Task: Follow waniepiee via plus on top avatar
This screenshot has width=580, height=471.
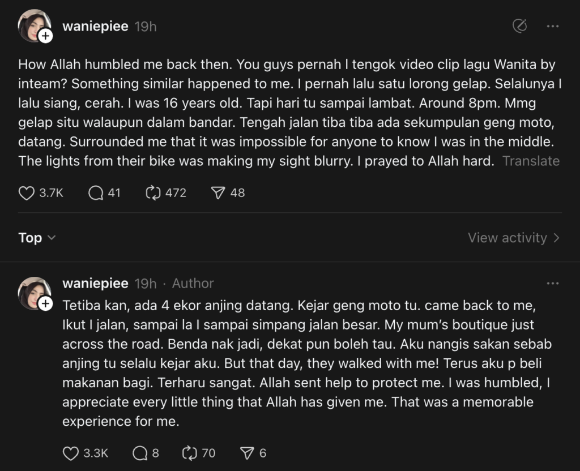Action: pyautogui.click(x=45, y=36)
